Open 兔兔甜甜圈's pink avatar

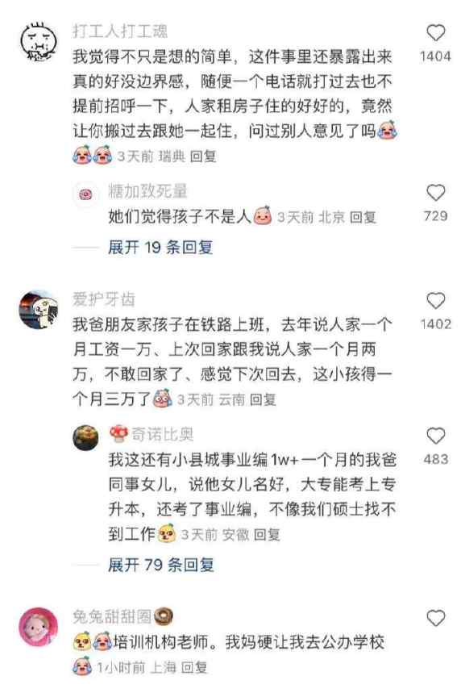coord(39,626)
